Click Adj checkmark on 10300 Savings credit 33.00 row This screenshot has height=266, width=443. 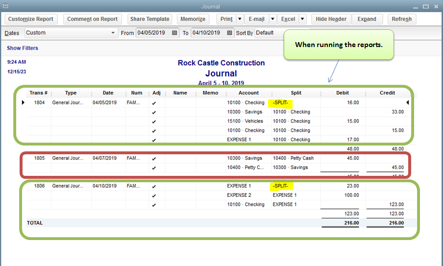(154, 112)
